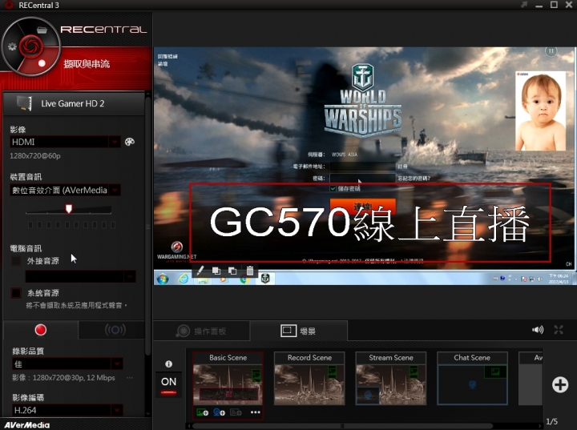Expand the HDMI video source dropdown

(115, 142)
